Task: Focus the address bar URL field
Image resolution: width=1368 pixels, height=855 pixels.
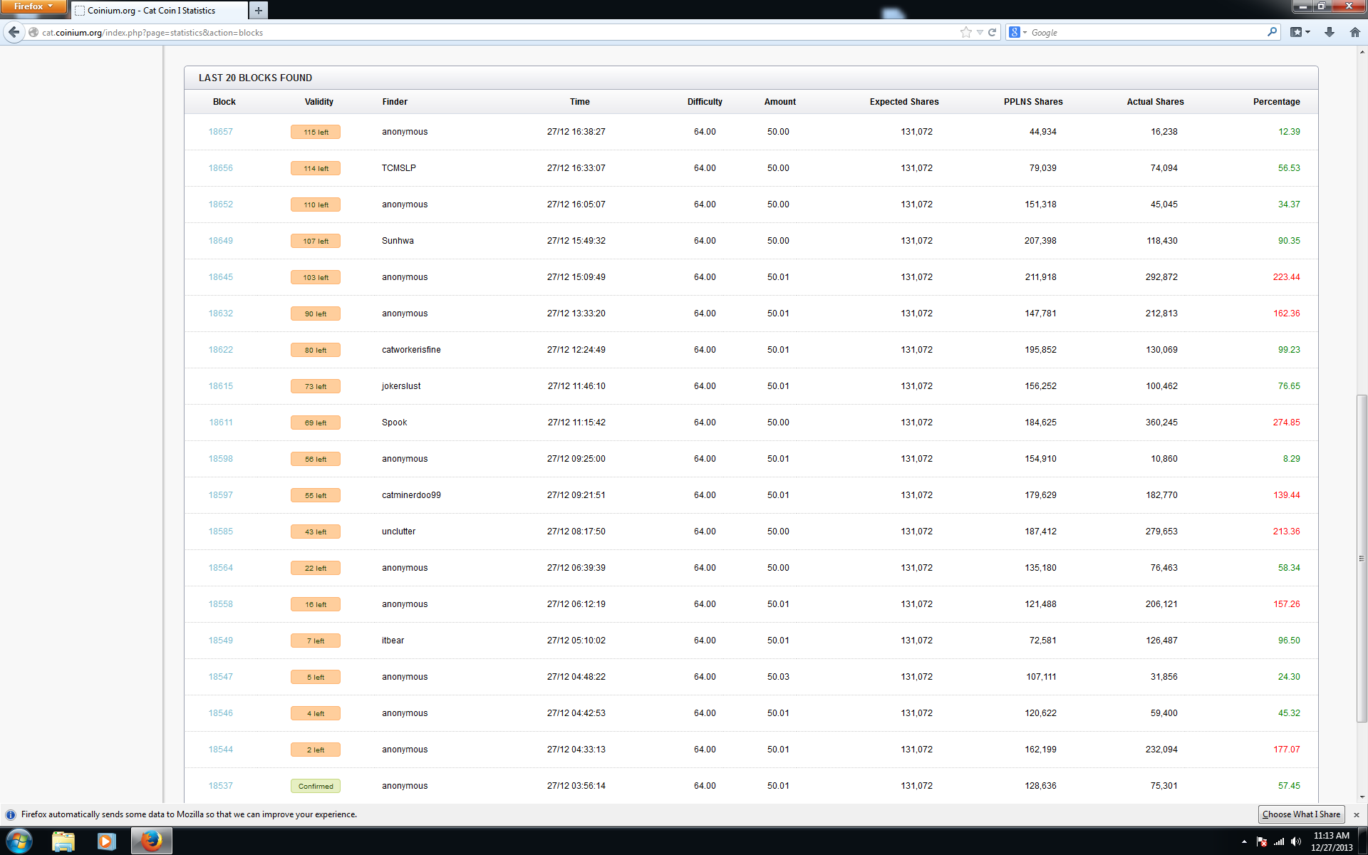Action: 499,32
